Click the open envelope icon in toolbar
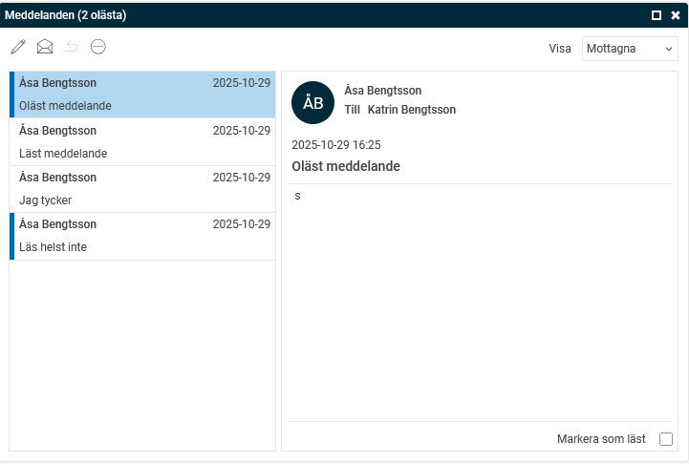689x464 pixels. click(45, 47)
